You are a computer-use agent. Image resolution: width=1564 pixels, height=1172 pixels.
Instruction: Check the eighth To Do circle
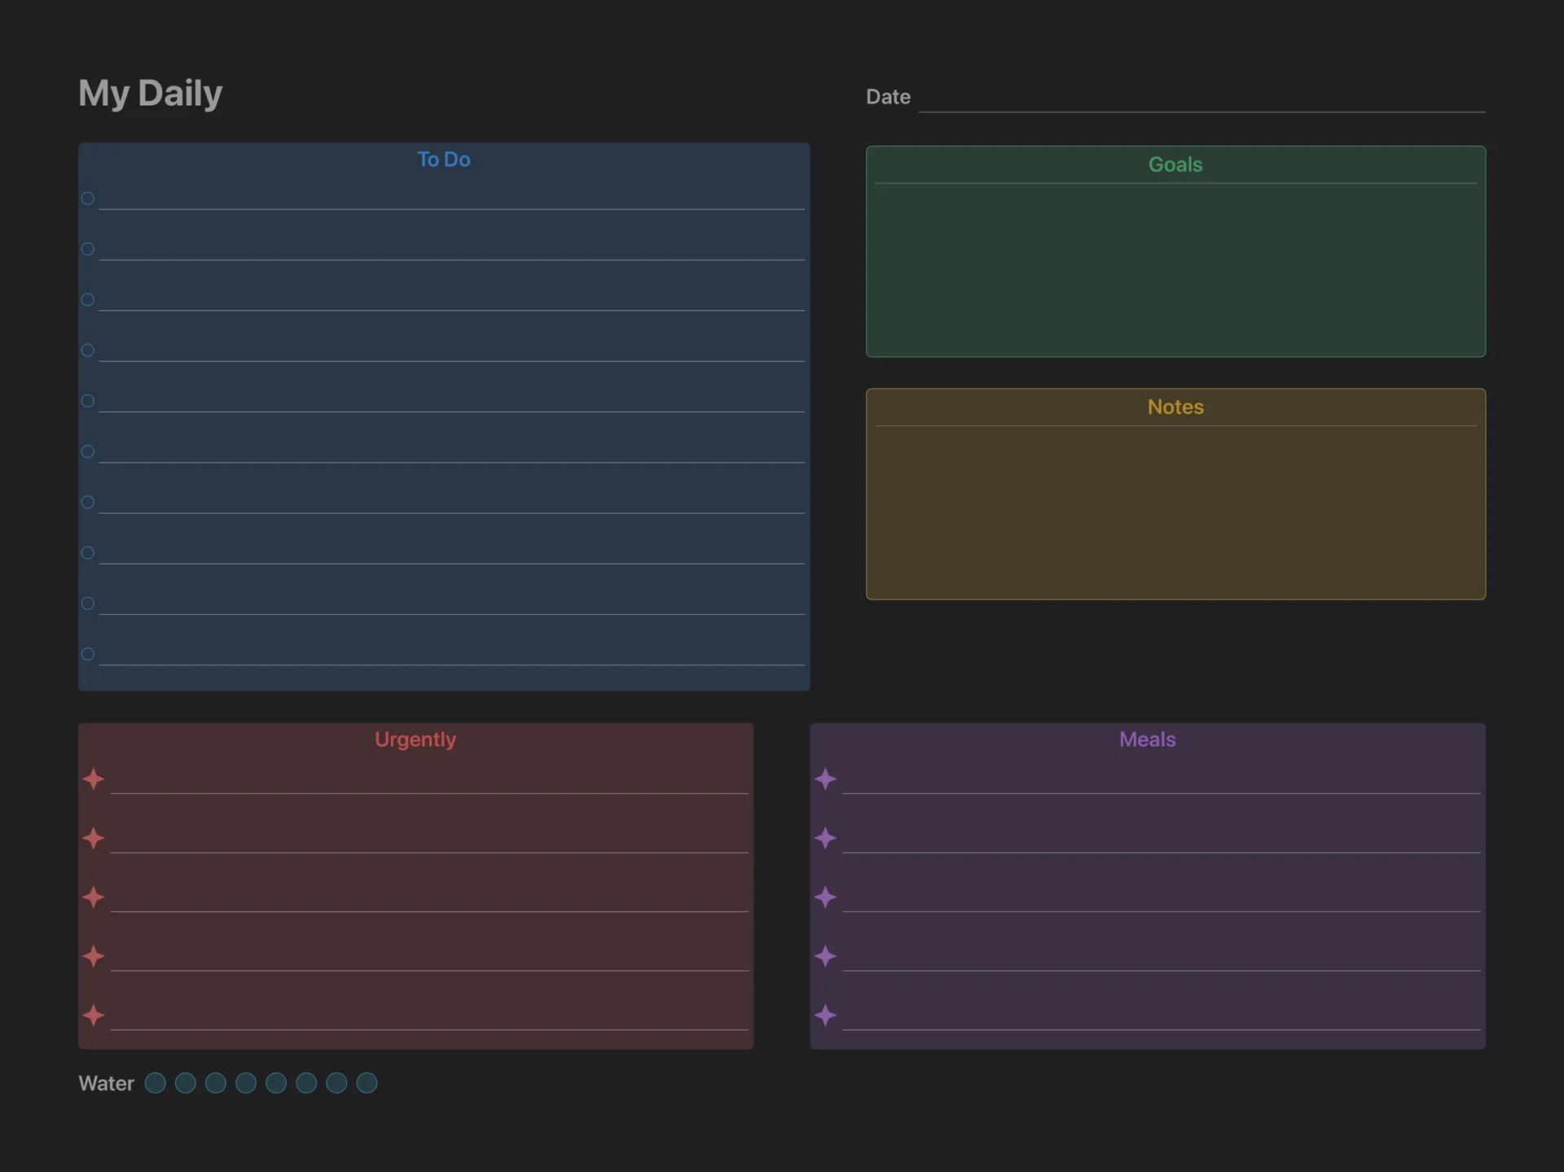[x=88, y=552]
